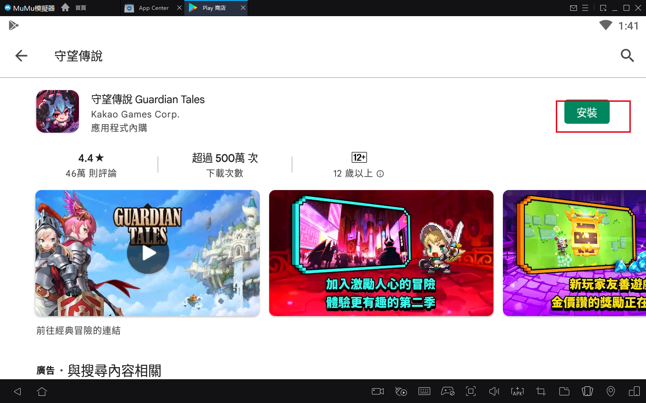Viewport: 646px width, 403px height.
Task: Open the virtual location pin icon
Action: click(x=611, y=391)
